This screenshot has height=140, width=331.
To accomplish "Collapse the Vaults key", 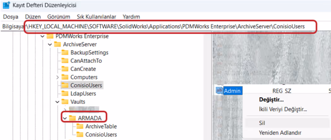I will tap(57, 102).
